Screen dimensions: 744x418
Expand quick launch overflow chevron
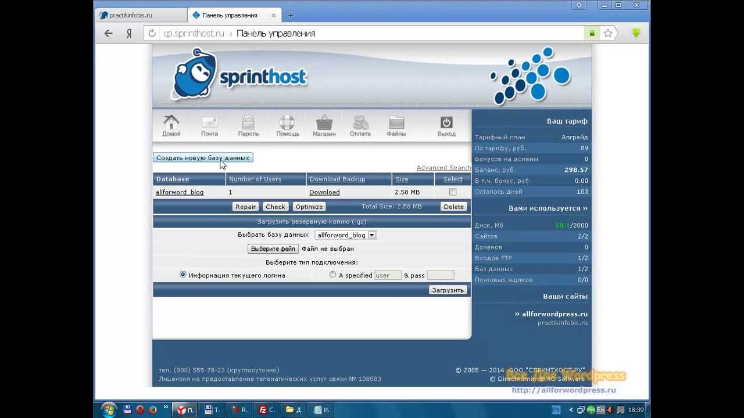click(166, 408)
